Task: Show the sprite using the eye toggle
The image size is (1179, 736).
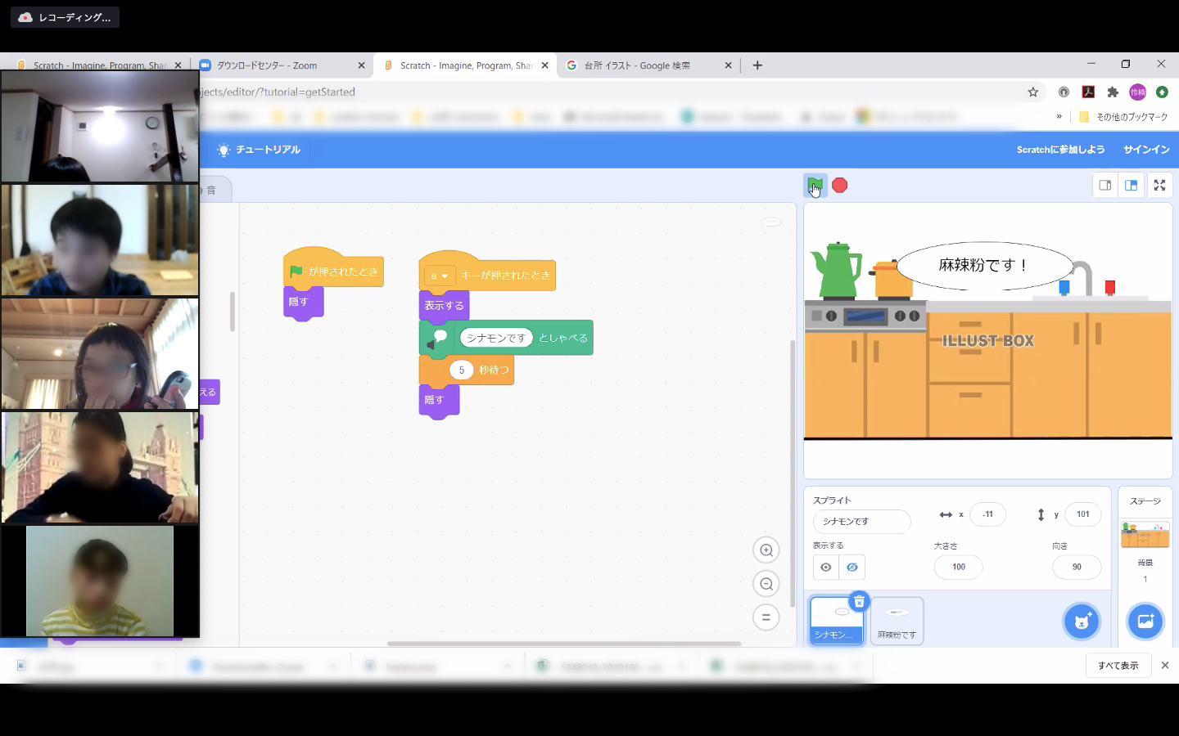Action: (826, 568)
